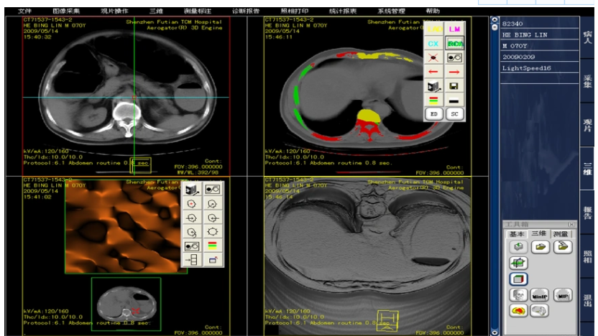The image size is (598, 336).
Task: Choose the white and black bar swatch
Action: click(454, 101)
